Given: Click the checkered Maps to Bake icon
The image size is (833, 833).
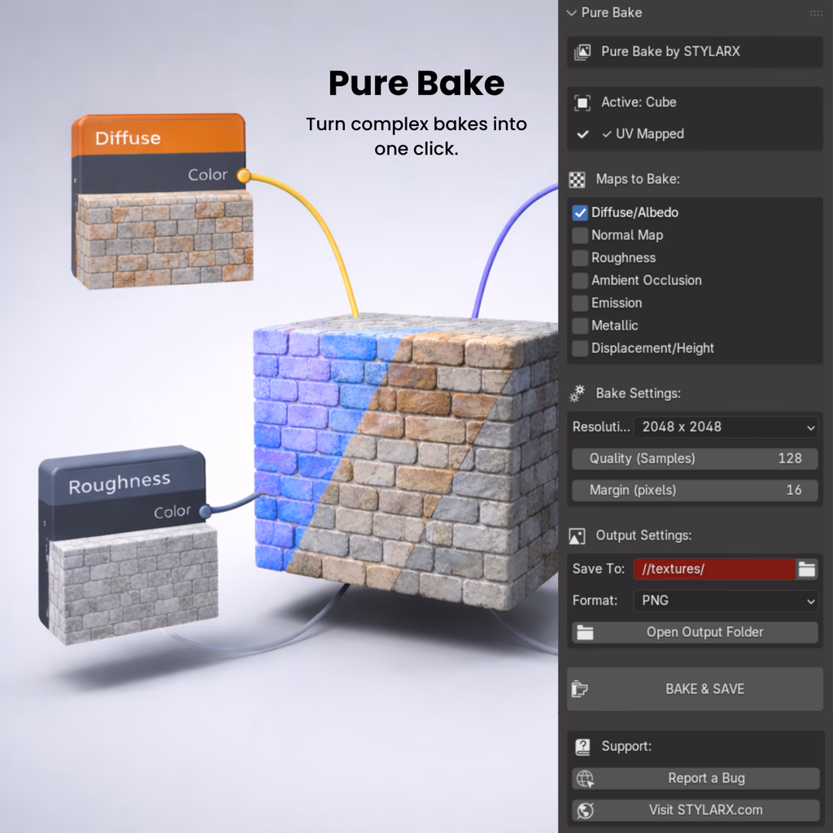Looking at the screenshot, I should click(x=577, y=180).
